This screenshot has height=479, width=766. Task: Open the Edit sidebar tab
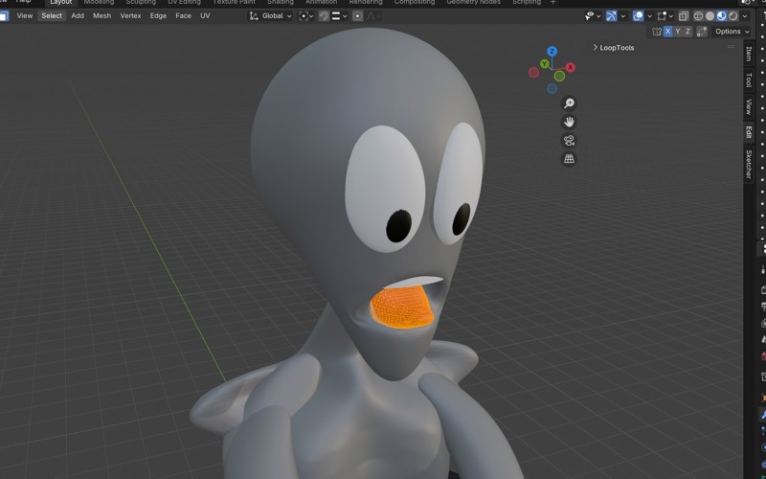749,132
